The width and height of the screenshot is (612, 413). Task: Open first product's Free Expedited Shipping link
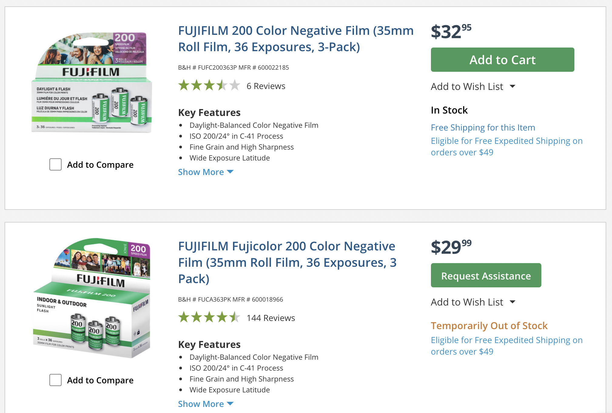506,147
